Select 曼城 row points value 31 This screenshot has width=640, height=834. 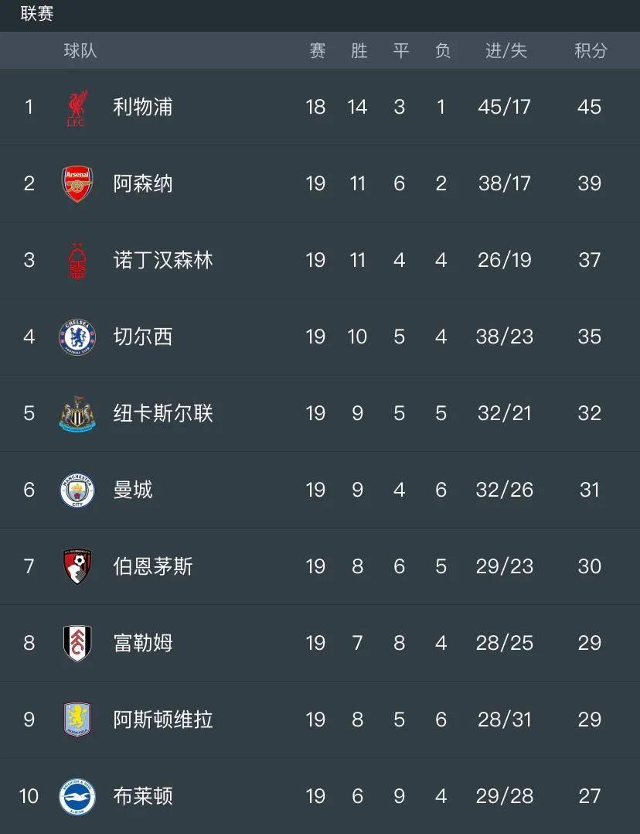click(x=590, y=490)
